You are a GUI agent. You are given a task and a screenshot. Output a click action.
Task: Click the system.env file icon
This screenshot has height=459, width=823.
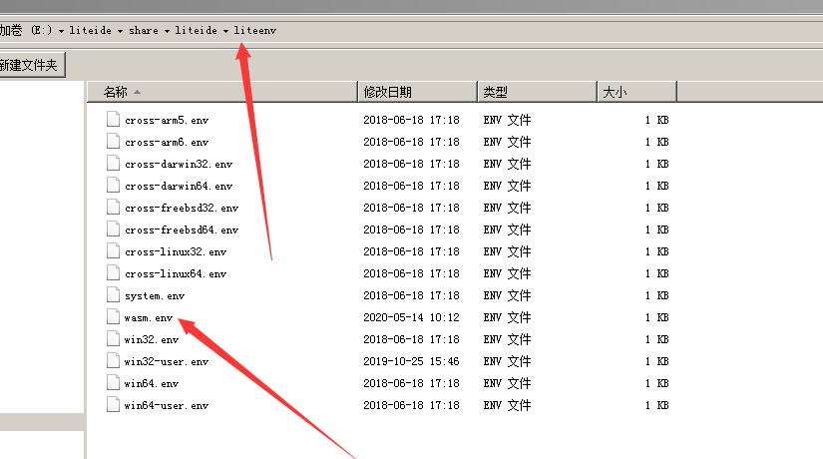point(113,295)
